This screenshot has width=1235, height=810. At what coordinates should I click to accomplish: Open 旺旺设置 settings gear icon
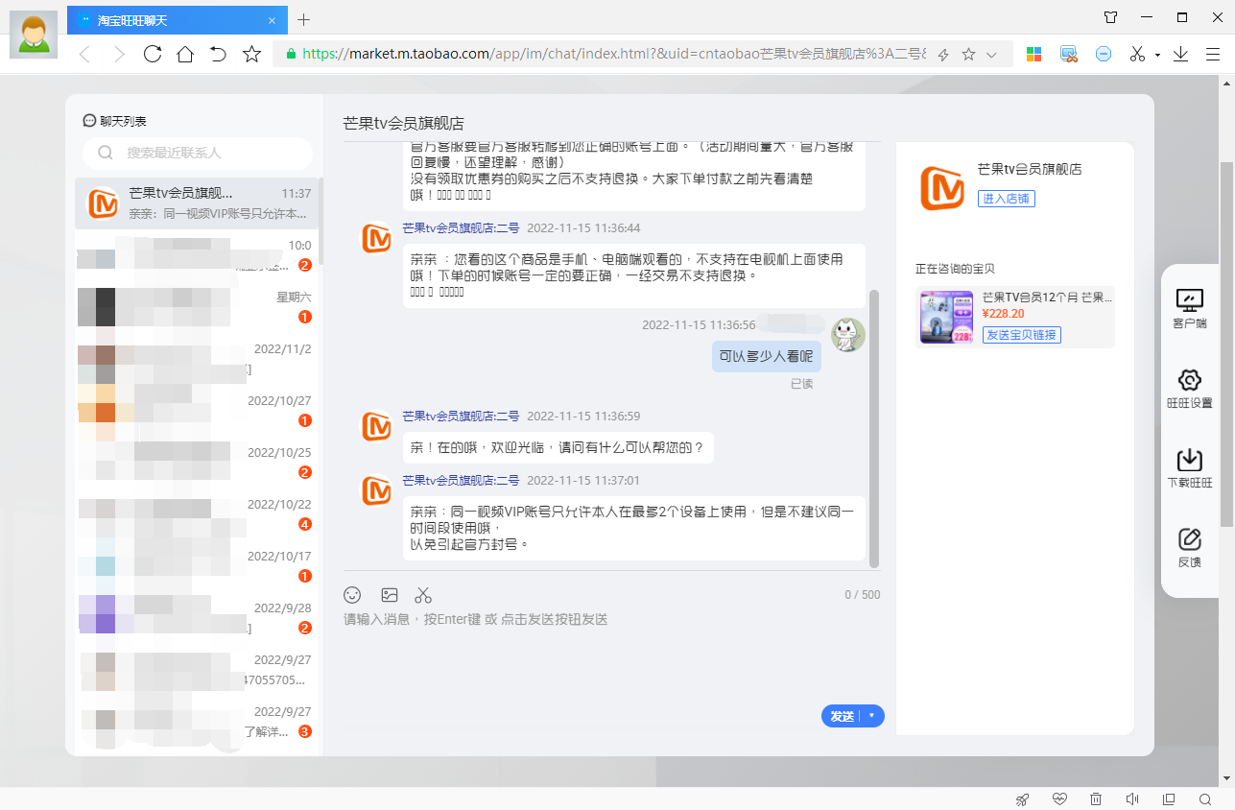click(x=1190, y=389)
